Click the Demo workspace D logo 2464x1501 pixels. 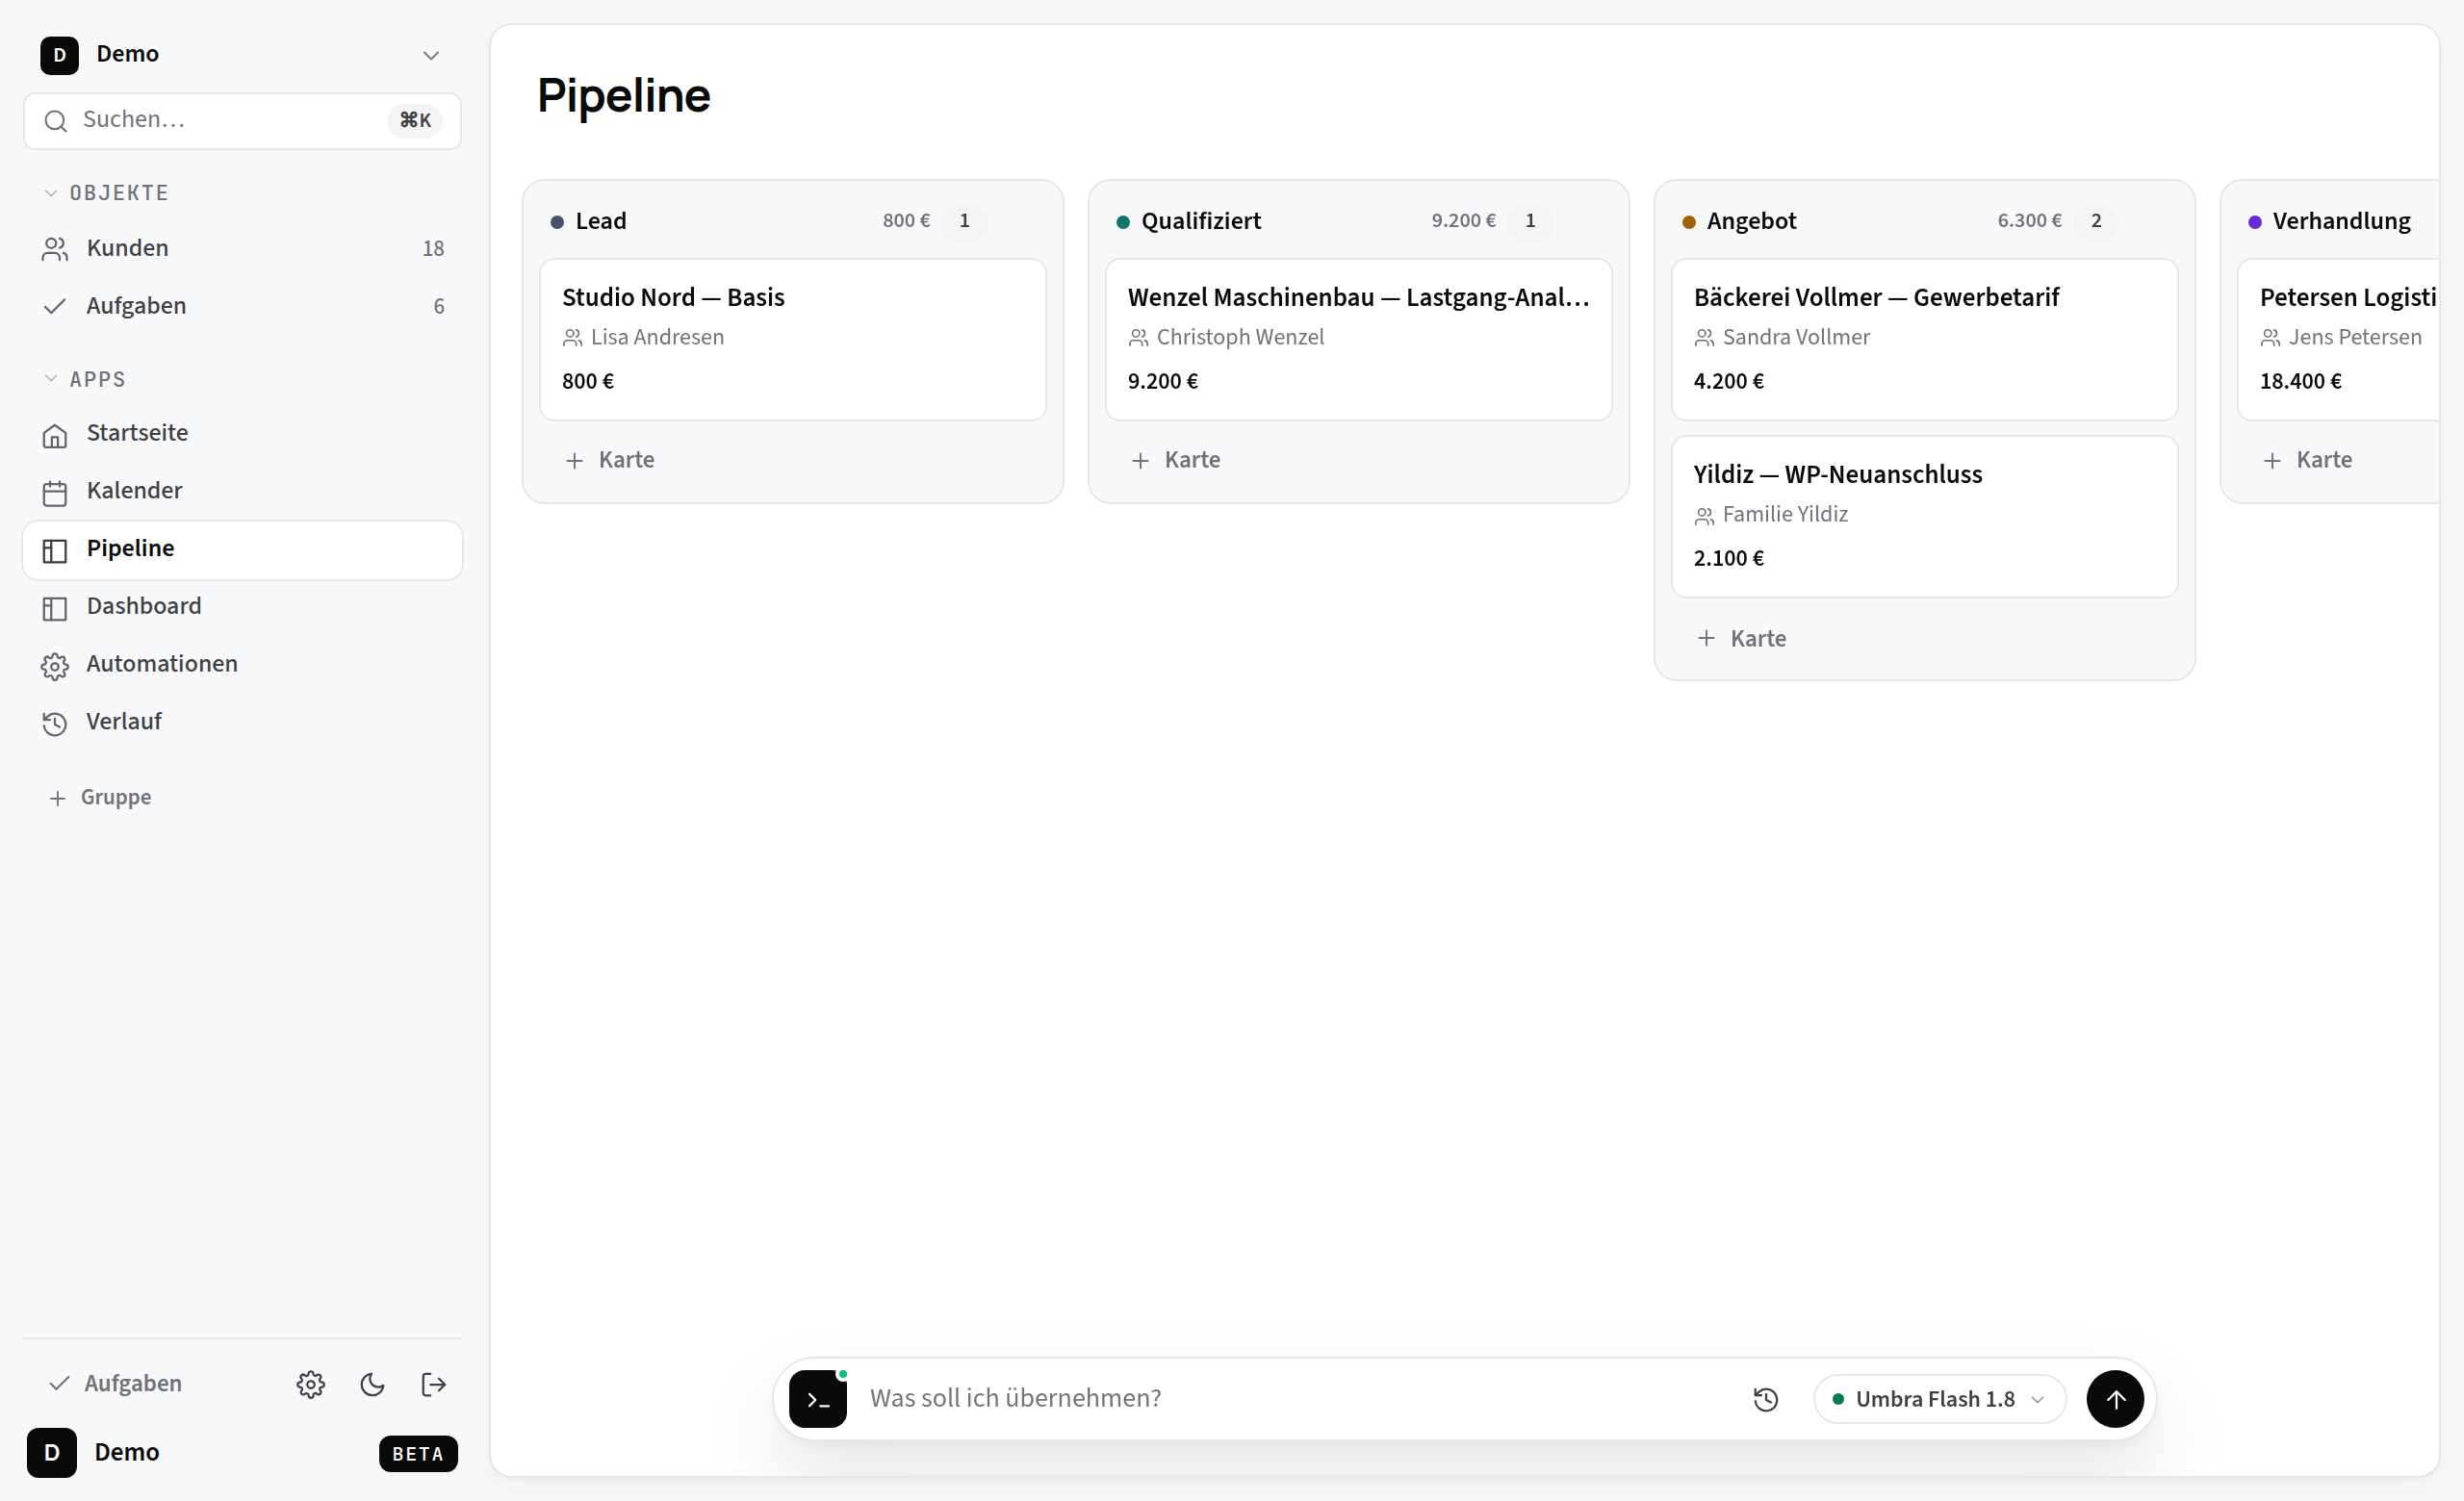(x=60, y=55)
